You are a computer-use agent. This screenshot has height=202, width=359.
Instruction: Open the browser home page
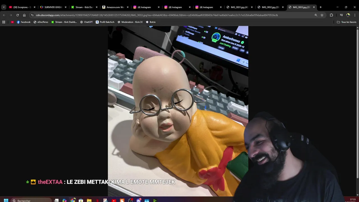[24, 15]
